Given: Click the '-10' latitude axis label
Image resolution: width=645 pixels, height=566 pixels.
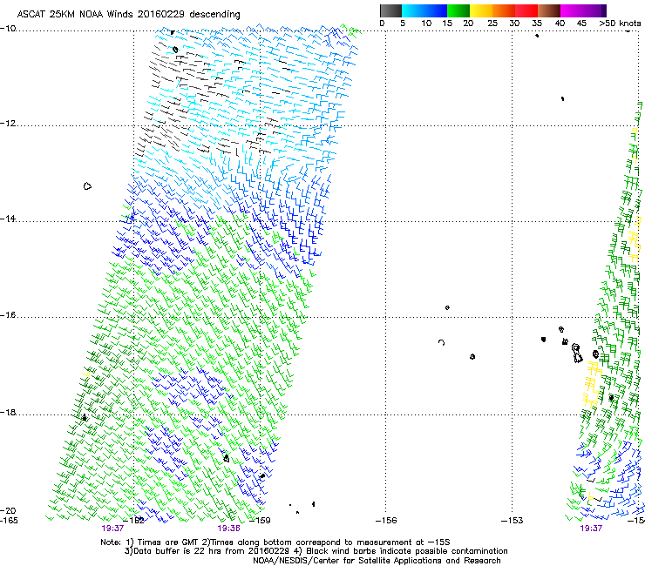Looking at the screenshot, I should pos(8,29).
